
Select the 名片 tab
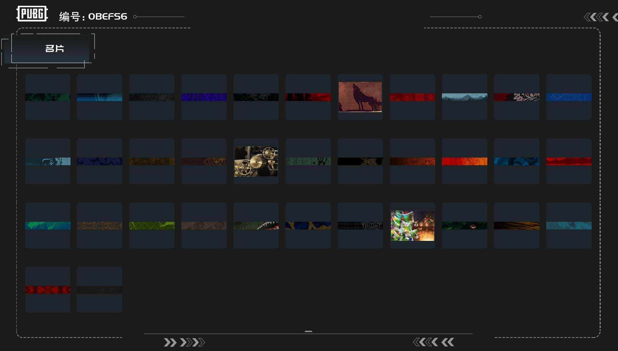point(54,48)
